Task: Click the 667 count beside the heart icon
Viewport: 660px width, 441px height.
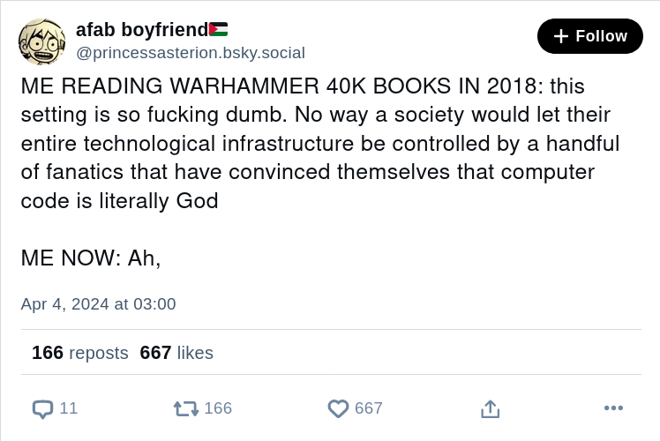Action: click(369, 408)
